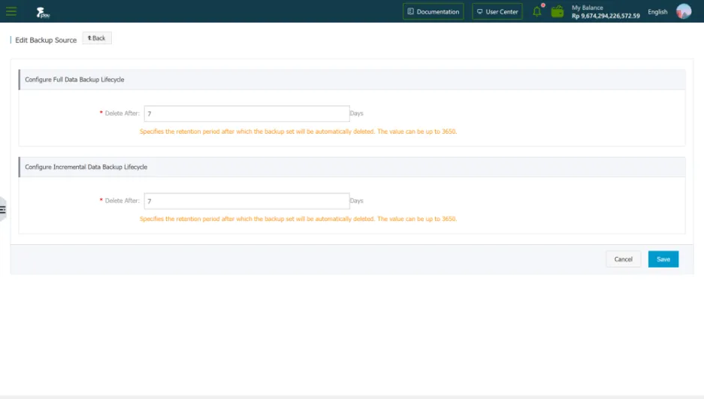Open the hamburger navigation menu
This screenshot has height=399, width=704.
pyautogui.click(x=11, y=11)
